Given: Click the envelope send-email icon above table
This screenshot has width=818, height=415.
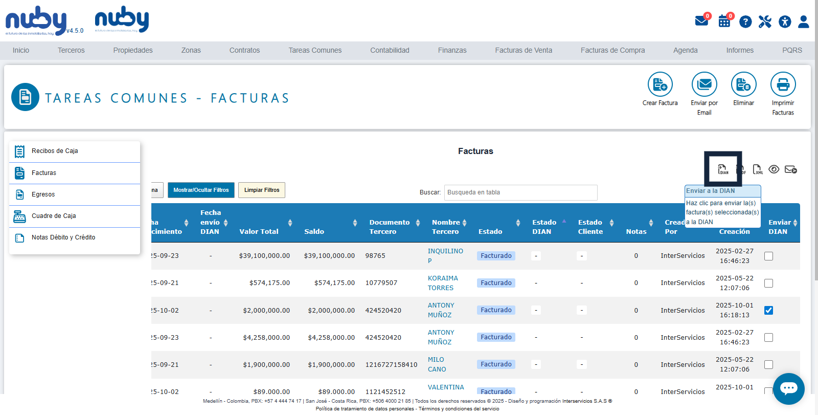Looking at the screenshot, I should tap(790, 169).
